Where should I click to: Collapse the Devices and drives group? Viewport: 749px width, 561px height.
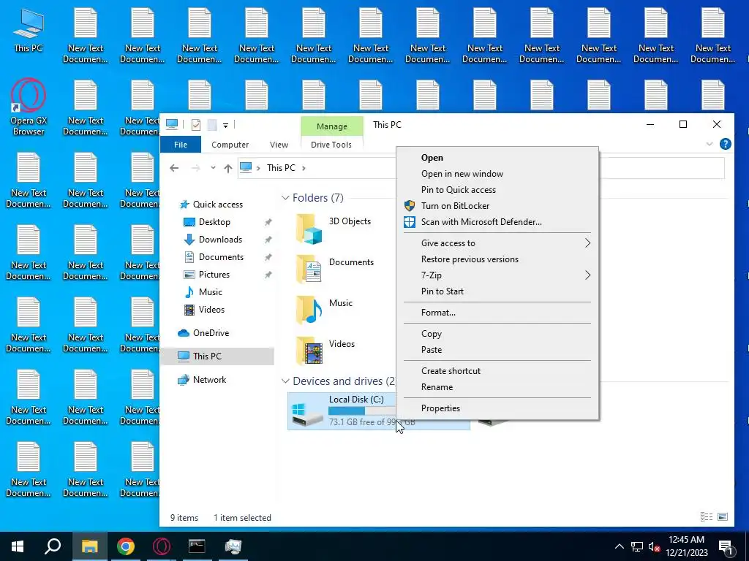pos(285,381)
